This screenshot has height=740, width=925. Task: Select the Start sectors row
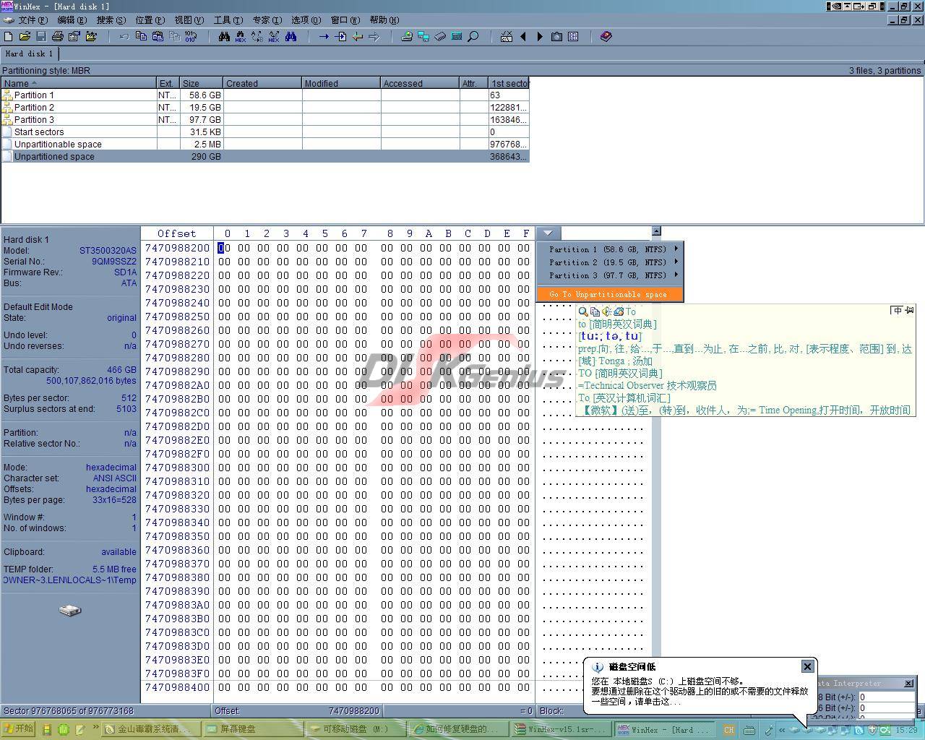point(265,132)
